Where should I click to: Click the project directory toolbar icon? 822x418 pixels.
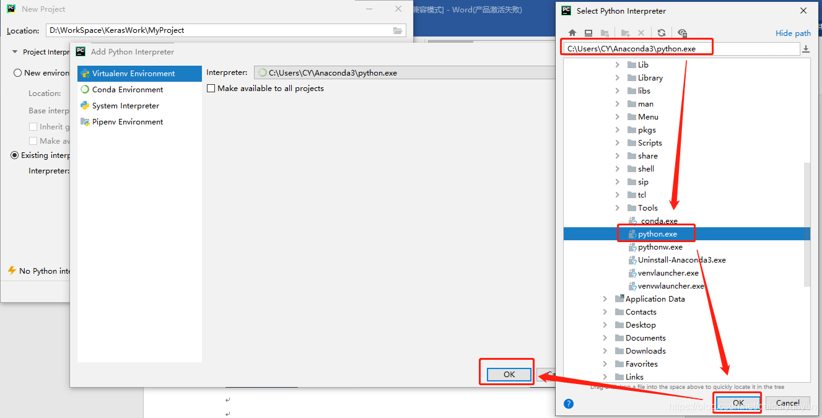tap(605, 33)
